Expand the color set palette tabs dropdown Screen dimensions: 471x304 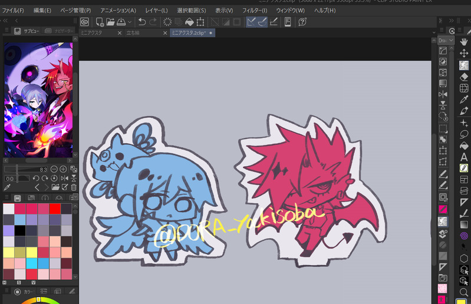click(x=75, y=196)
